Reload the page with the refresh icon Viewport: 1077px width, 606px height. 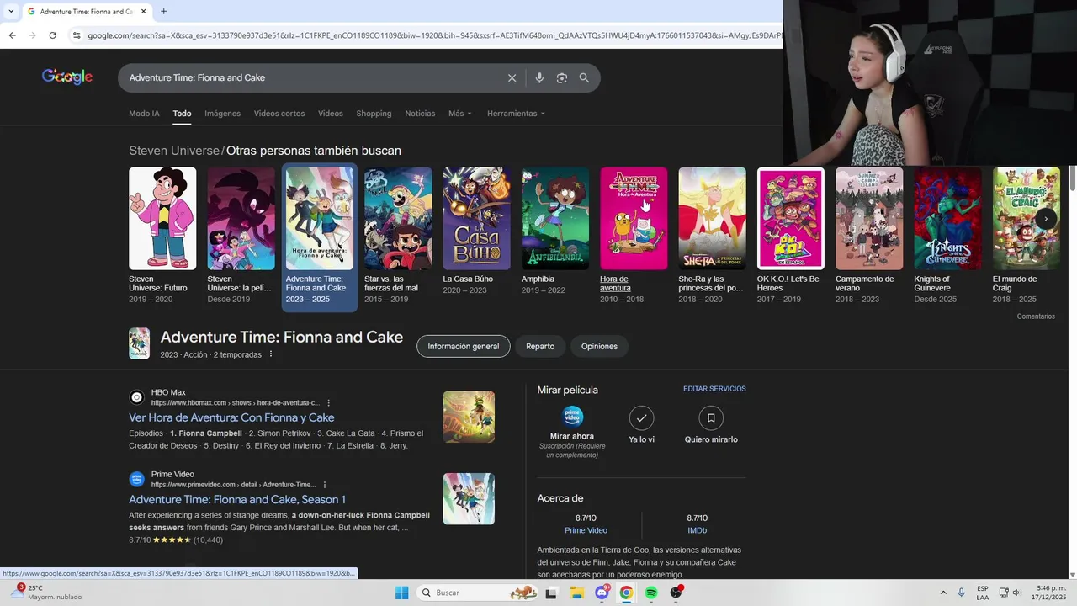[x=52, y=35]
